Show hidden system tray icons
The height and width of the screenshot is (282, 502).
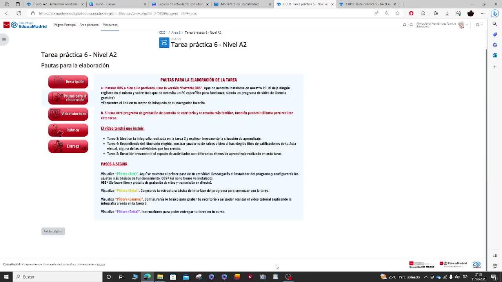pyautogui.click(x=426, y=277)
